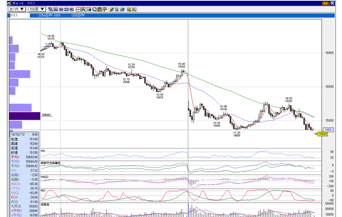The height and width of the screenshot is (217, 342).
Task: Toggle the BB Bollinger band indicator
Action: click(61, 9)
